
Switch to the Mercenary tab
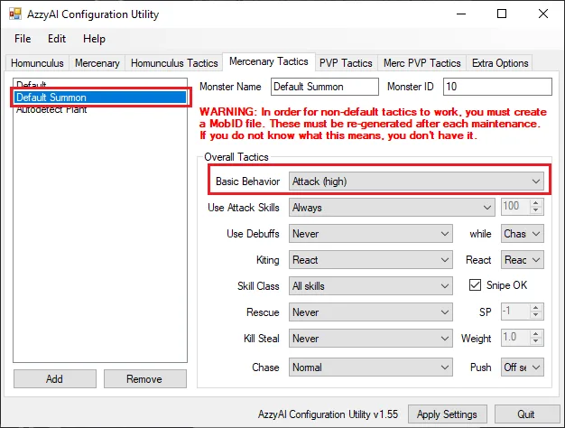point(97,63)
